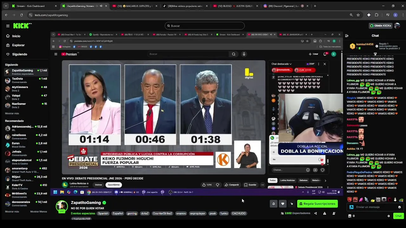406x228 pixels.
Task: Select the Spanish stream tag
Action: [103, 213]
